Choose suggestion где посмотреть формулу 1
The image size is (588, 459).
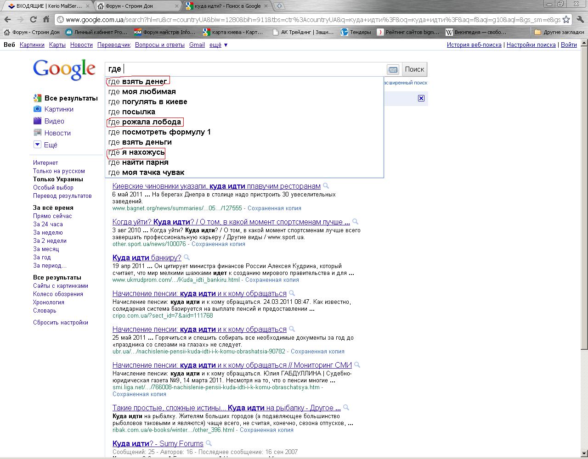(244, 132)
